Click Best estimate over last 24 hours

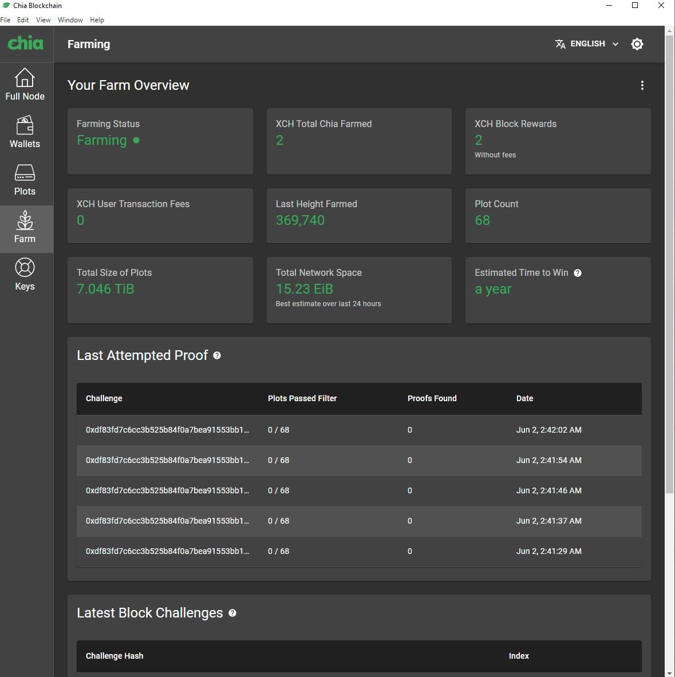328,304
